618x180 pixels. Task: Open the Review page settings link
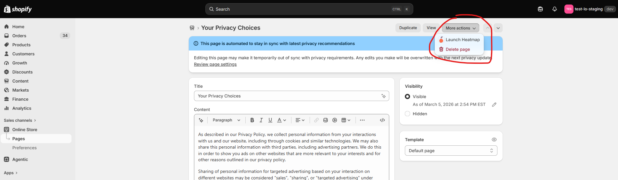click(215, 64)
